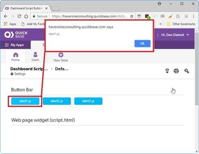The height and width of the screenshot is (154, 199).
Task: Click the alert1.js button
Action: 25,101
